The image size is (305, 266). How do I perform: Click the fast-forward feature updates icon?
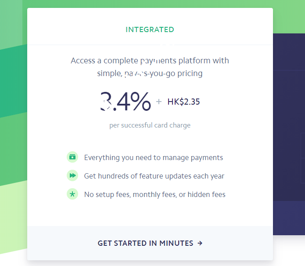click(72, 175)
